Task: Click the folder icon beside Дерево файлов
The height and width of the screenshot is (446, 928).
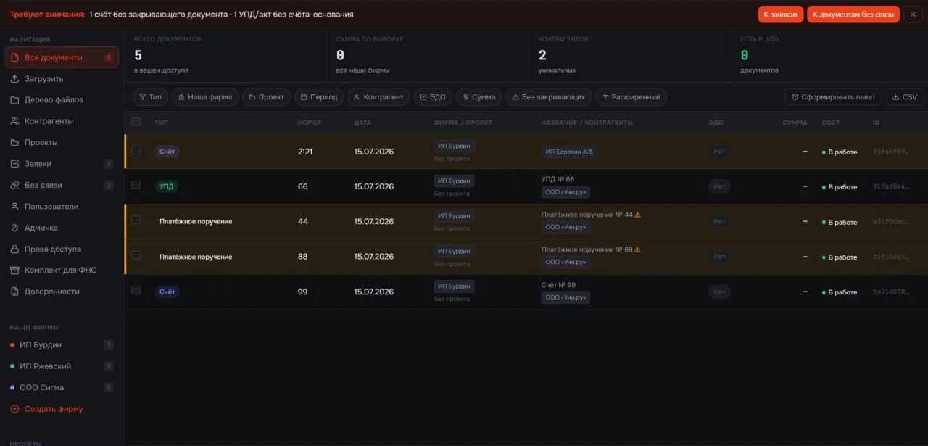Action: (14, 100)
